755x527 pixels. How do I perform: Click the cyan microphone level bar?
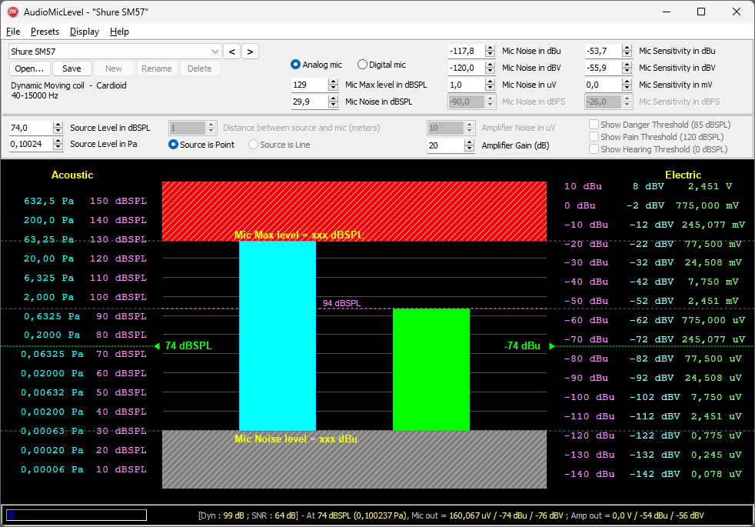277,335
